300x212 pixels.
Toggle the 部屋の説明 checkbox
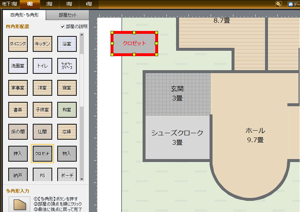click(63, 27)
